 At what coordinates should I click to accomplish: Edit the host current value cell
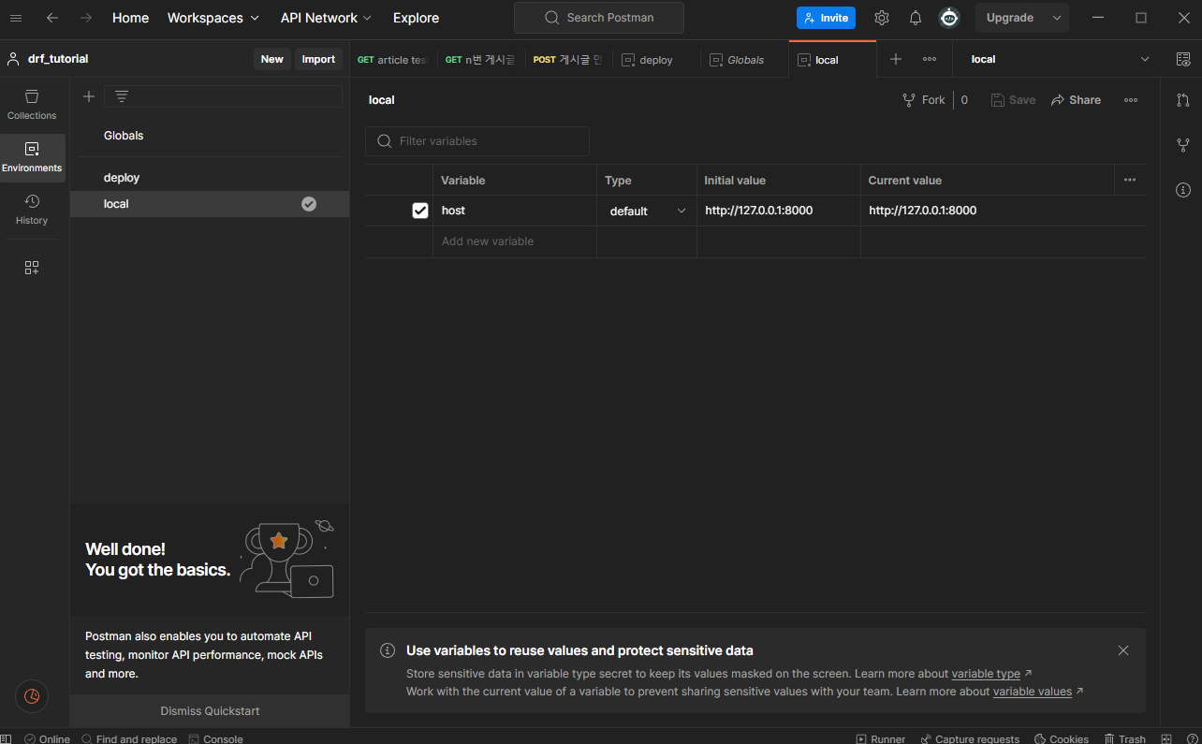[988, 211]
